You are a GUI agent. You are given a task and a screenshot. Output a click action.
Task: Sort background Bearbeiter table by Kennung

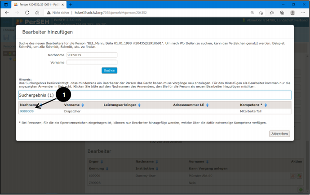pyautogui.click(x=107, y=168)
